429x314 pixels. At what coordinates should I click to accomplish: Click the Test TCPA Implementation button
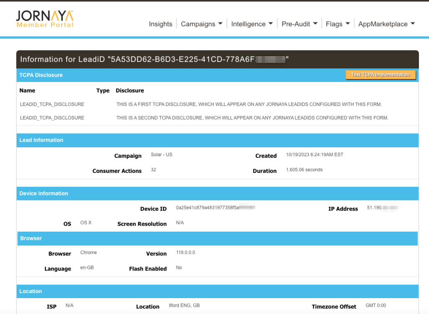[380, 75]
